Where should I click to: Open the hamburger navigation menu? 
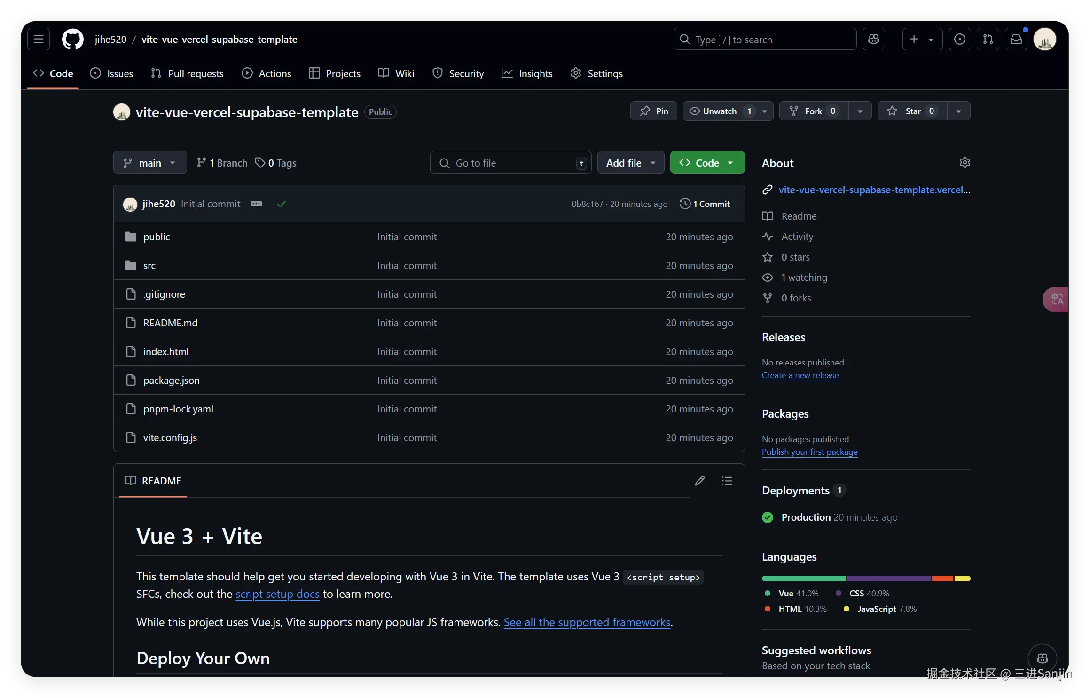[39, 39]
